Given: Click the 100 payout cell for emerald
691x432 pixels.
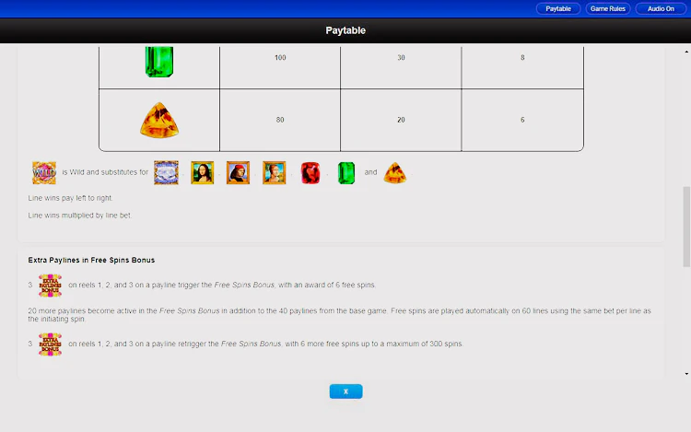Looking at the screenshot, I should pos(280,58).
